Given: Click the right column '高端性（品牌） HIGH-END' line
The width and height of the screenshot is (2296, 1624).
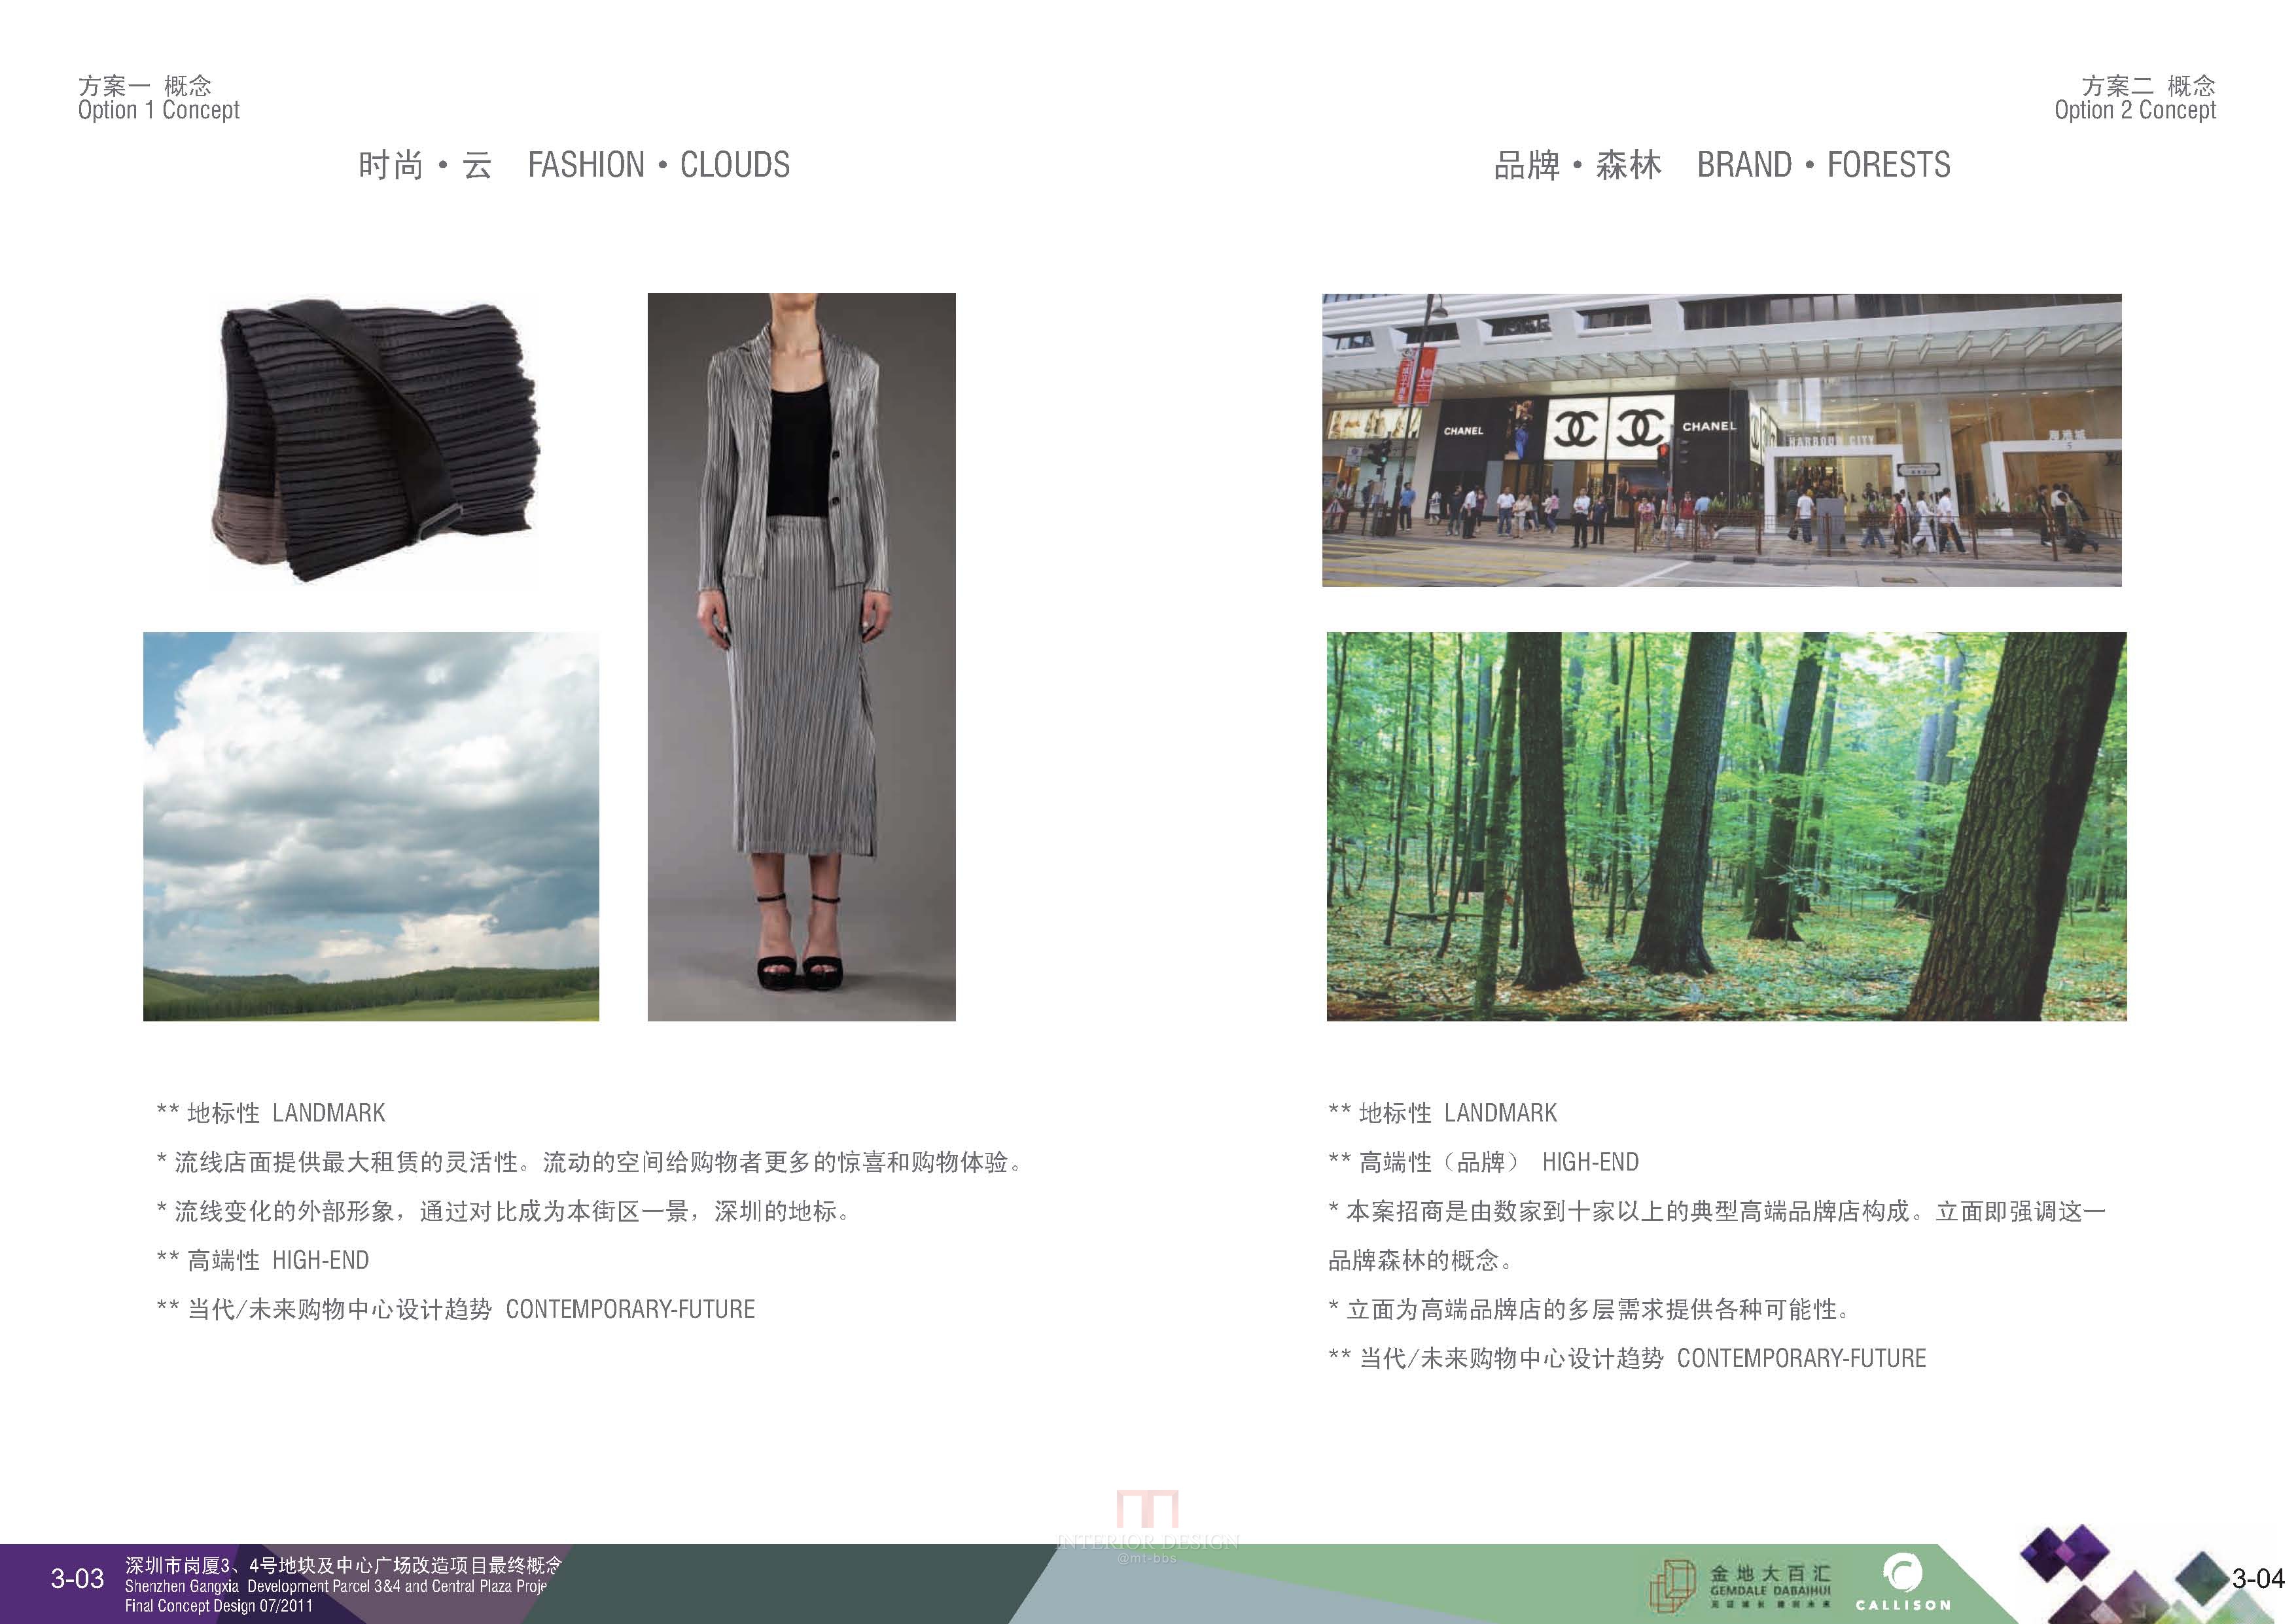Looking at the screenshot, I should 1484,1162.
